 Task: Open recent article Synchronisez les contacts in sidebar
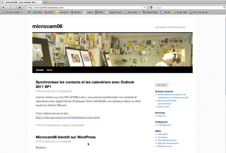173,96
